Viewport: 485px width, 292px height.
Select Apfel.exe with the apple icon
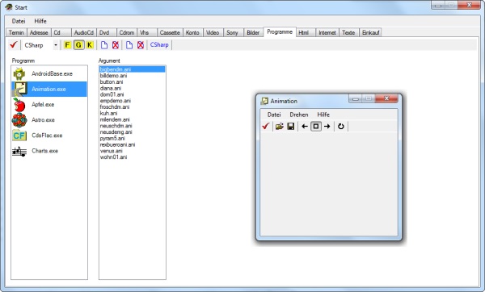point(49,105)
